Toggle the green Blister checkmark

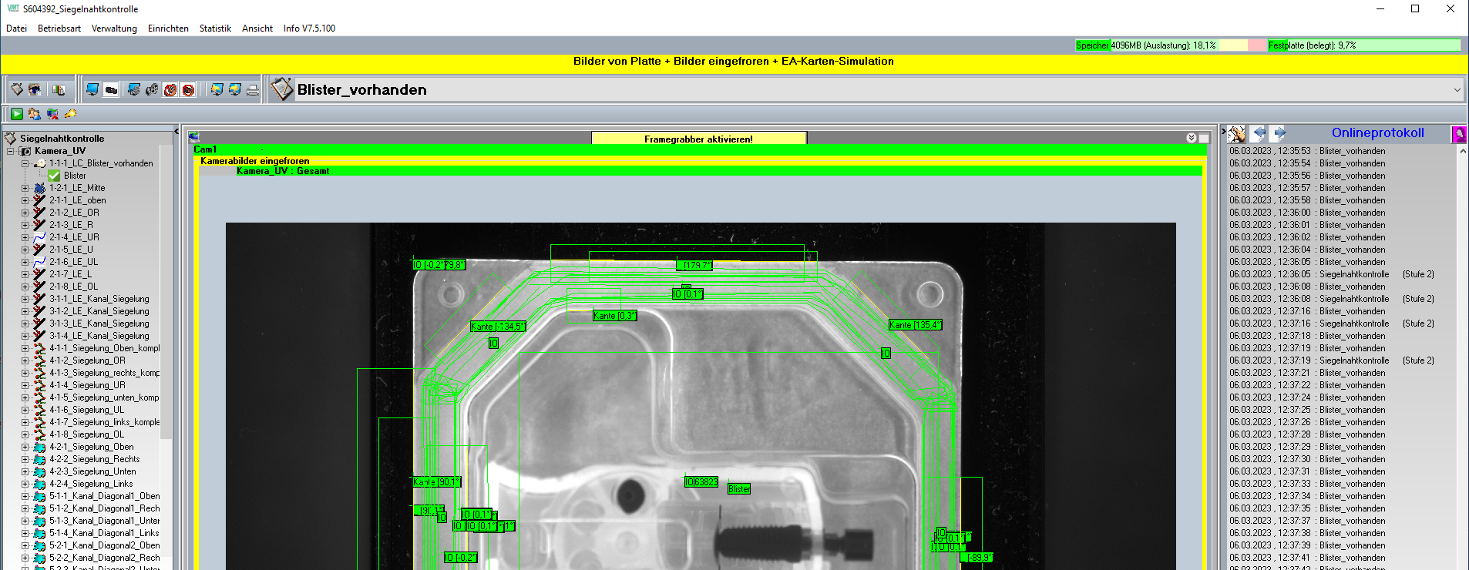[x=54, y=176]
